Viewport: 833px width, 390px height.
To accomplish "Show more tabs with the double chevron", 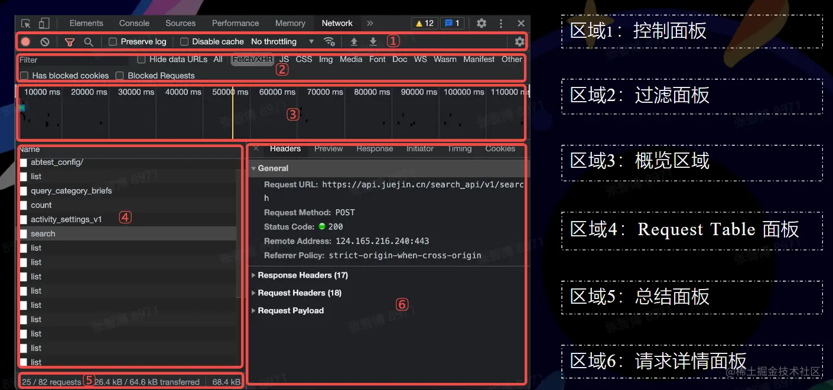I will 370,23.
